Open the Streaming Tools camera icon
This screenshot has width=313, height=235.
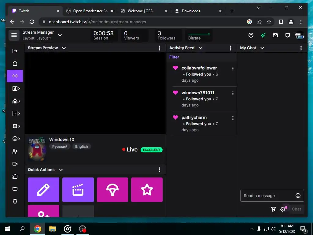[15, 164]
